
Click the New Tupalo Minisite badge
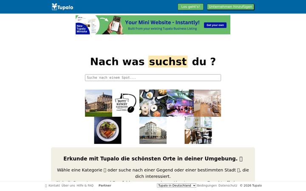[x=82, y=29]
